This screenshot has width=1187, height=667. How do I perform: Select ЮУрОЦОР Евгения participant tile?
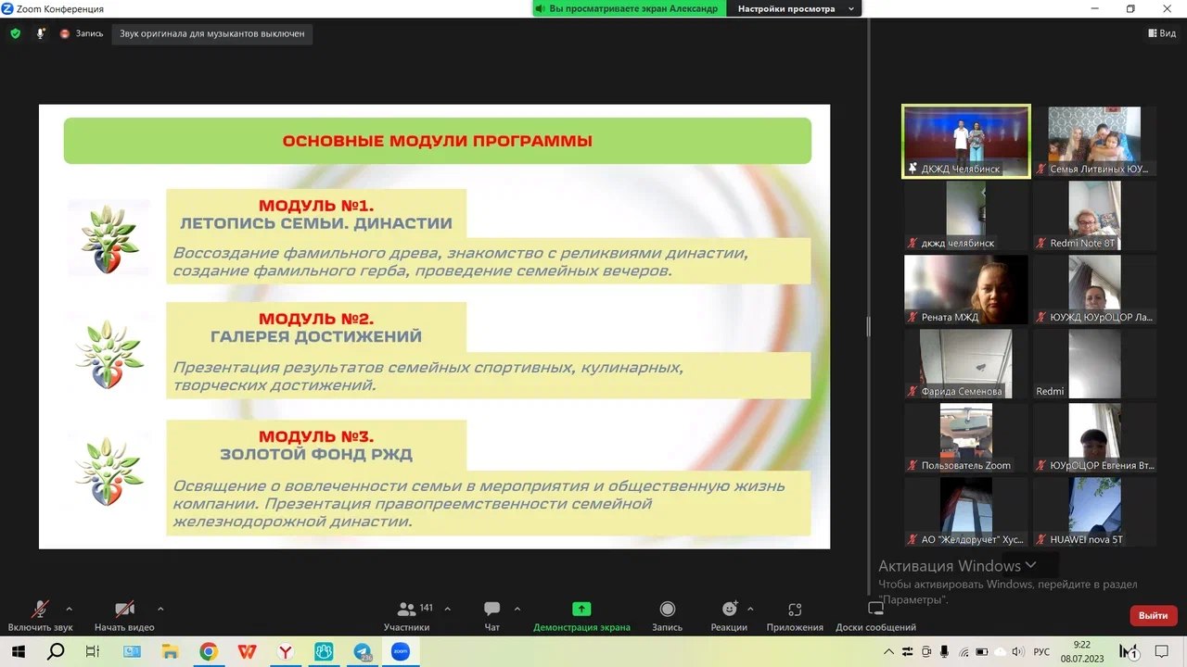(x=1094, y=437)
